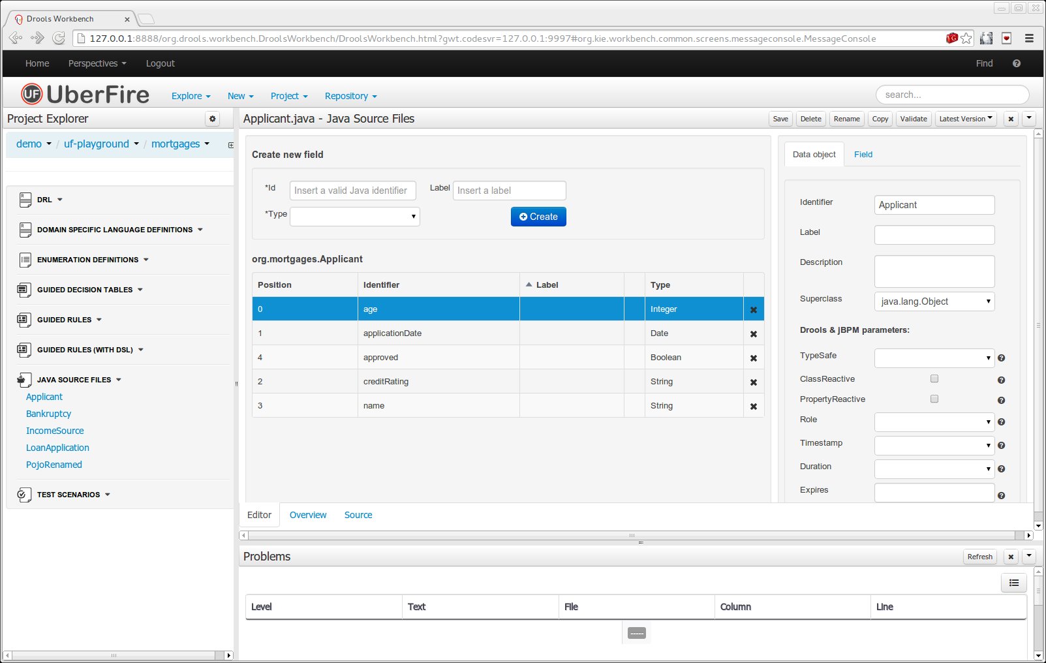The image size is (1046, 663).
Task: Delete the age field row
Action: (x=753, y=310)
